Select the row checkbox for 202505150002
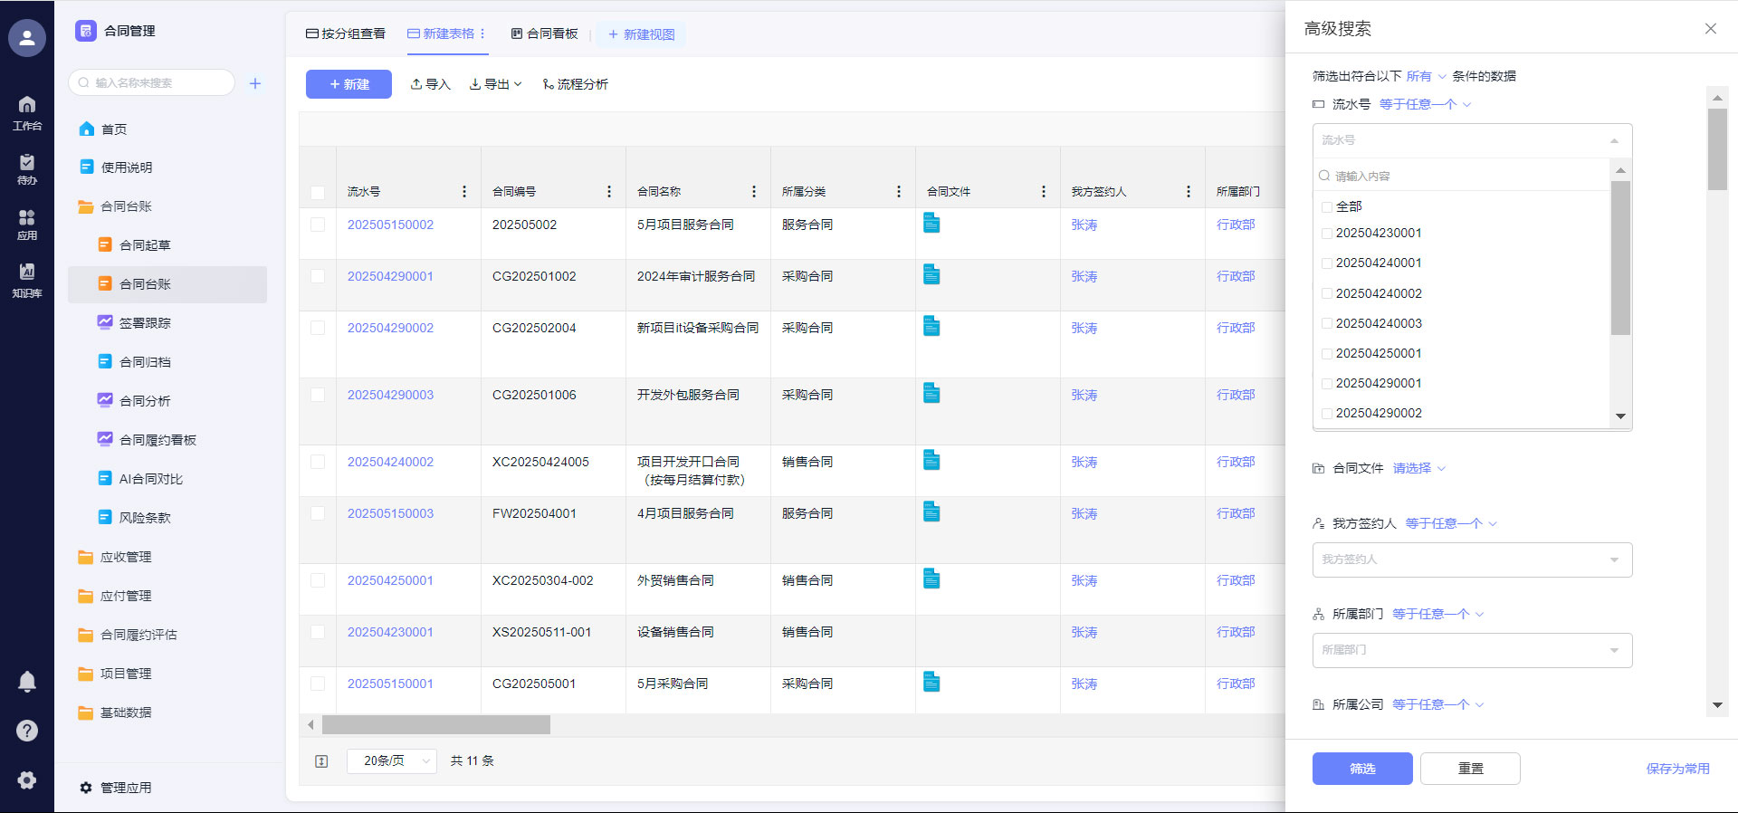This screenshot has width=1738, height=813. 318,225
